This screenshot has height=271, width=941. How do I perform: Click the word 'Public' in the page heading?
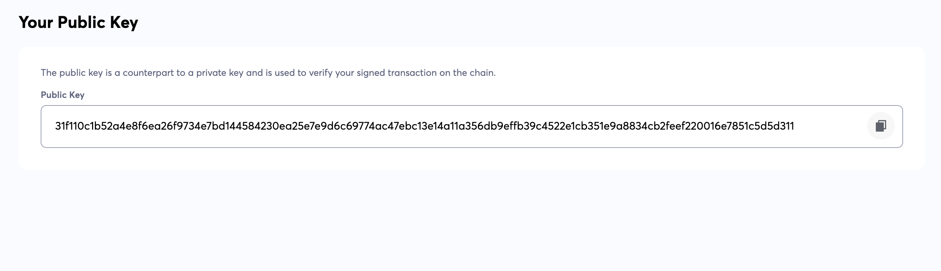81,23
